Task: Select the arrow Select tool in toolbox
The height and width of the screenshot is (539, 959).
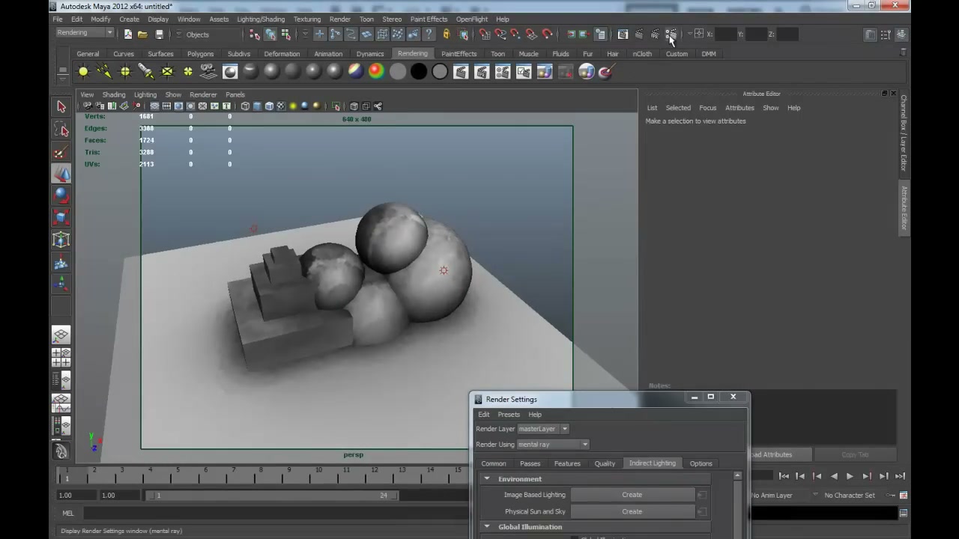Action: [61, 107]
